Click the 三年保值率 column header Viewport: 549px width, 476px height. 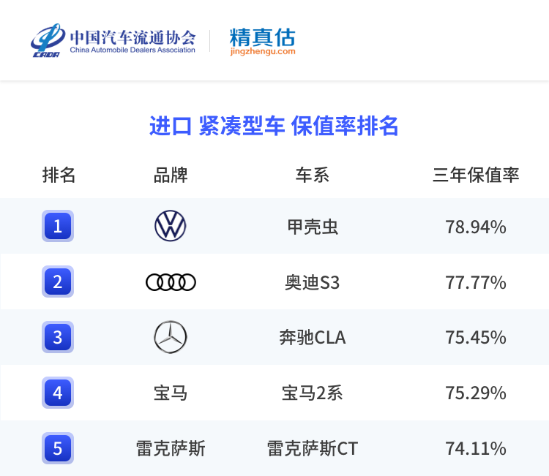tap(476, 175)
